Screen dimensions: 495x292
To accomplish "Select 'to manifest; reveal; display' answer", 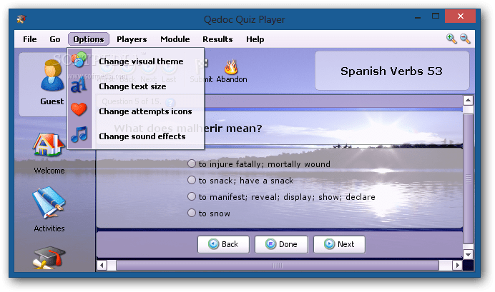I will pyautogui.click(x=191, y=196).
